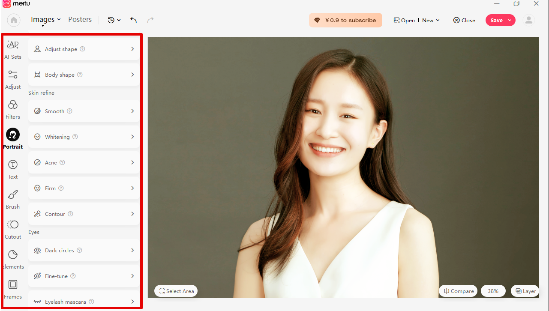Open the Fine-tune row chevron
Screen dimensions: 549x311
pyautogui.click(x=132, y=276)
